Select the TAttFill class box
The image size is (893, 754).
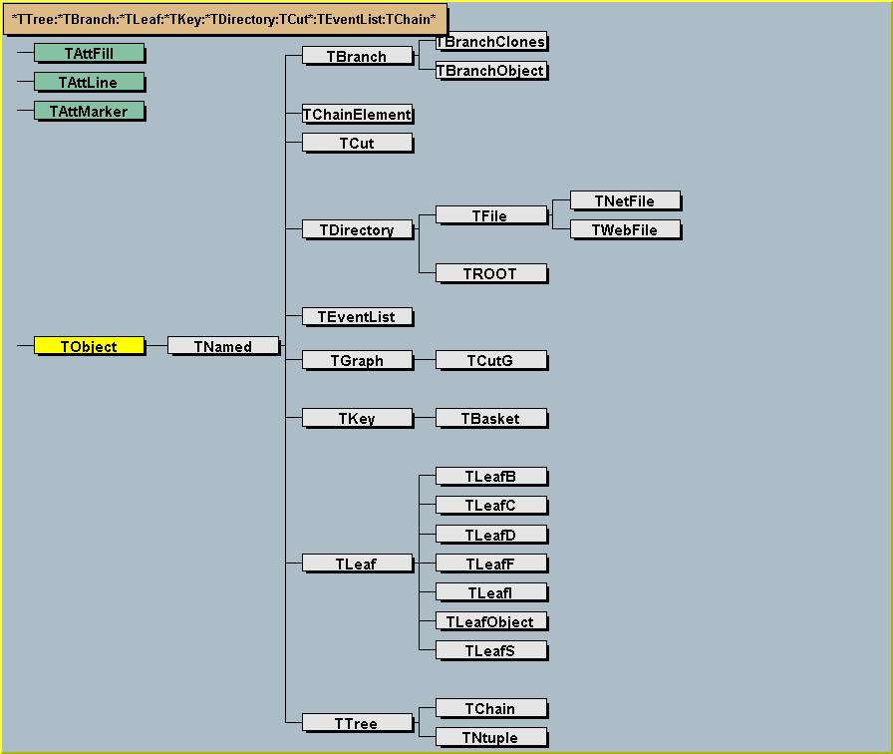(x=89, y=53)
